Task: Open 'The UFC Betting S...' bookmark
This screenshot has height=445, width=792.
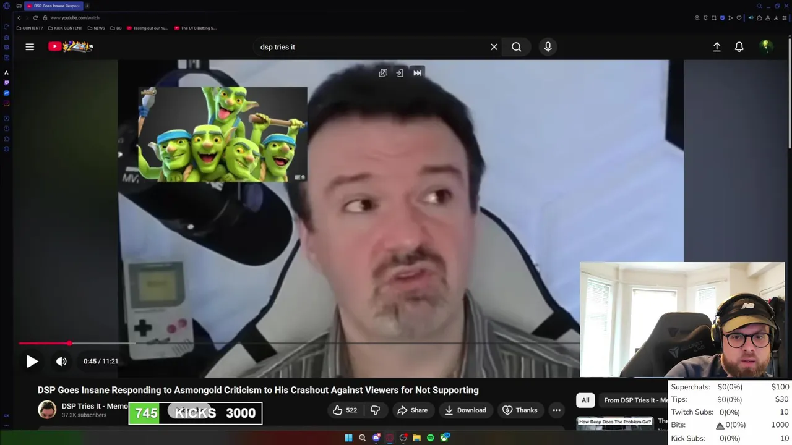Action: [x=195, y=28]
